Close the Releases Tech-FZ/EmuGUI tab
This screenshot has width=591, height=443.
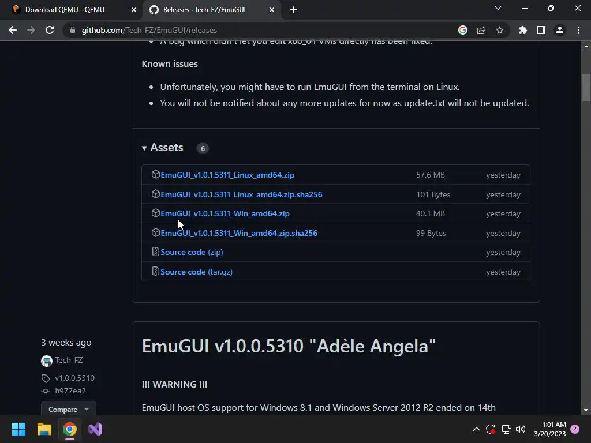click(x=272, y=10)
